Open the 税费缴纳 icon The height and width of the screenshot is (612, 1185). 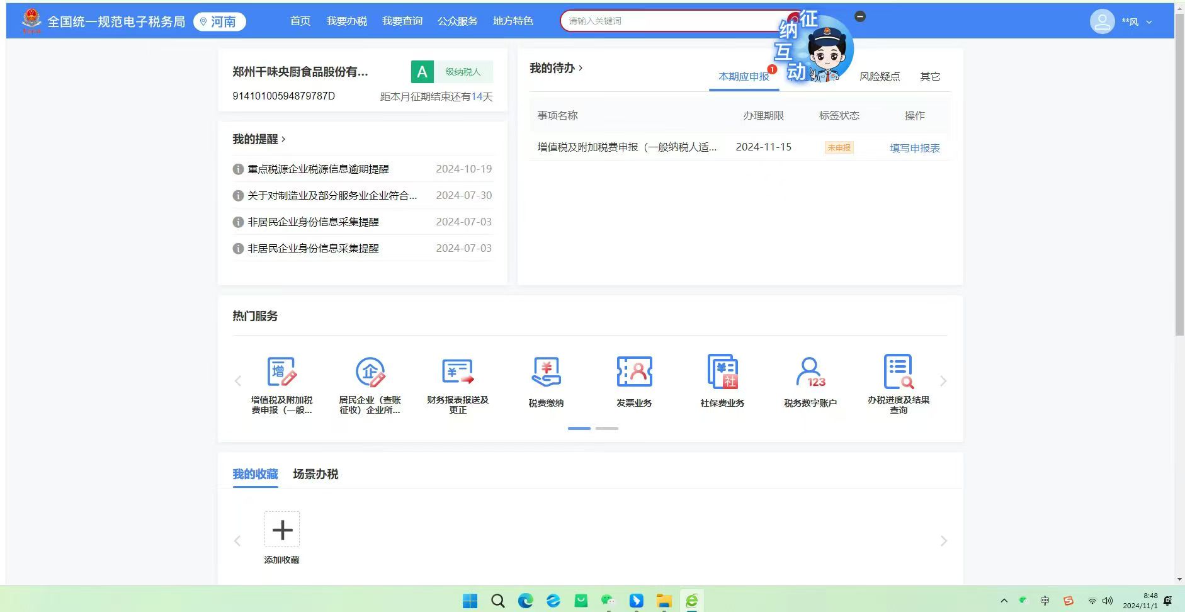tap(546, 373)
